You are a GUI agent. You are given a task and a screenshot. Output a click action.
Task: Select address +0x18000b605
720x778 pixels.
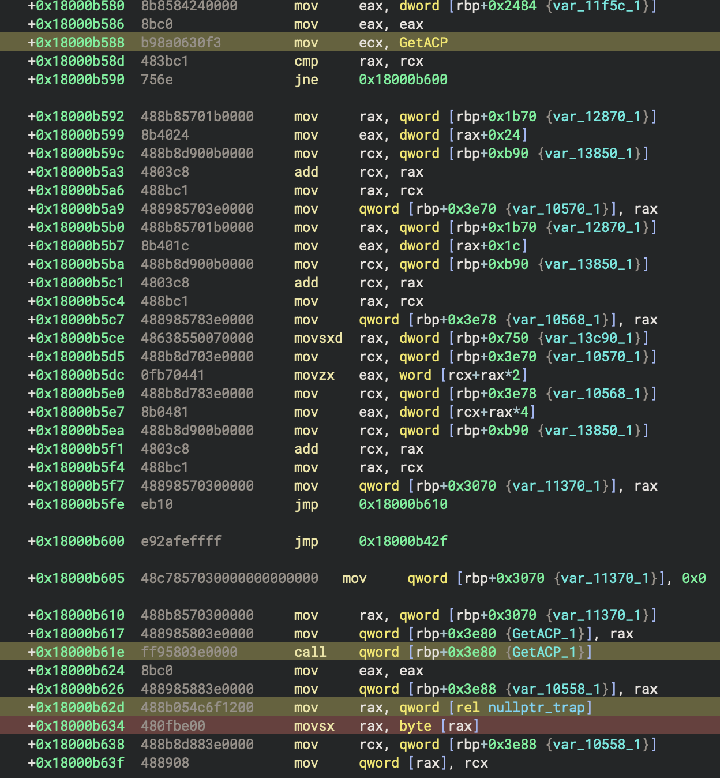pos(76,578)
